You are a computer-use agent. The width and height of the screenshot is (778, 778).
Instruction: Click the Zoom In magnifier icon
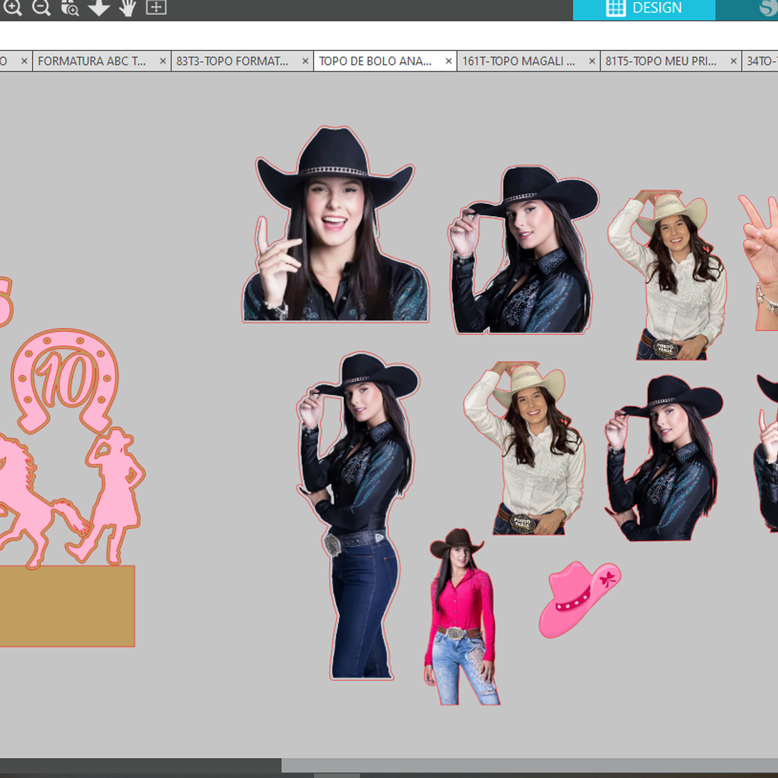click(12, 7)
